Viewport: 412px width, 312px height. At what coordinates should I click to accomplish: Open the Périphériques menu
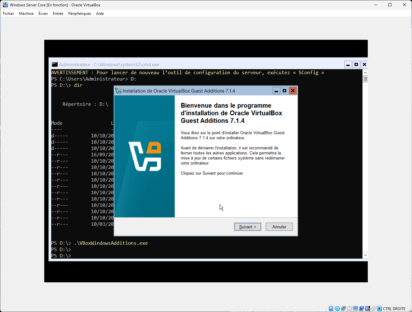pos(80,14)
